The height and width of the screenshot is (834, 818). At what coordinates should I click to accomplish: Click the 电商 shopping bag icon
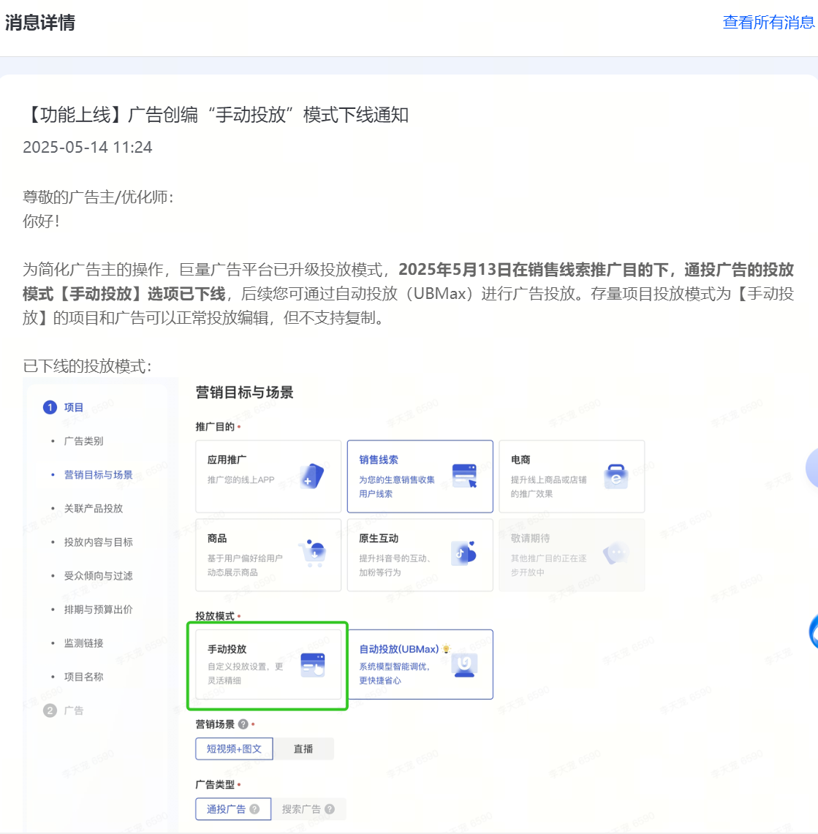(616, 476)
